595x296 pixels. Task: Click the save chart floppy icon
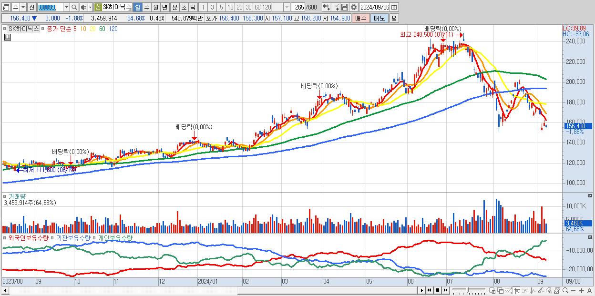coord(344,7)
